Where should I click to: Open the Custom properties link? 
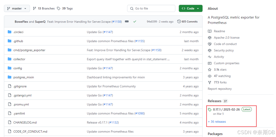coord(227,63)
